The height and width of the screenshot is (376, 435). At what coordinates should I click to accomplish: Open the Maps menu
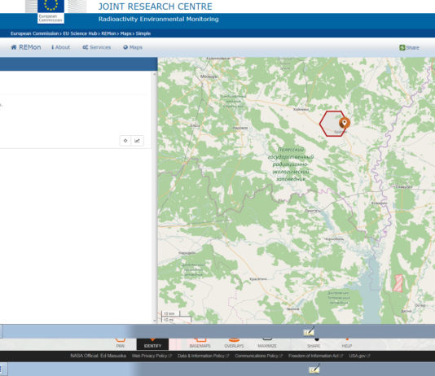pyautogui.click(x=133, y=47)
